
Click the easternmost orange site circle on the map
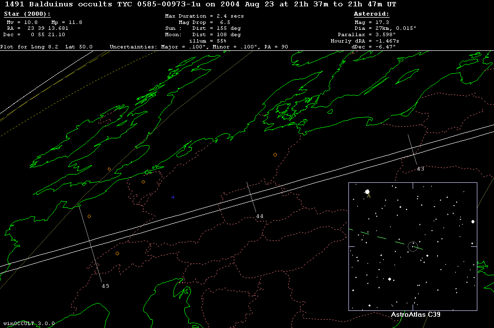[x=275, y=154]
